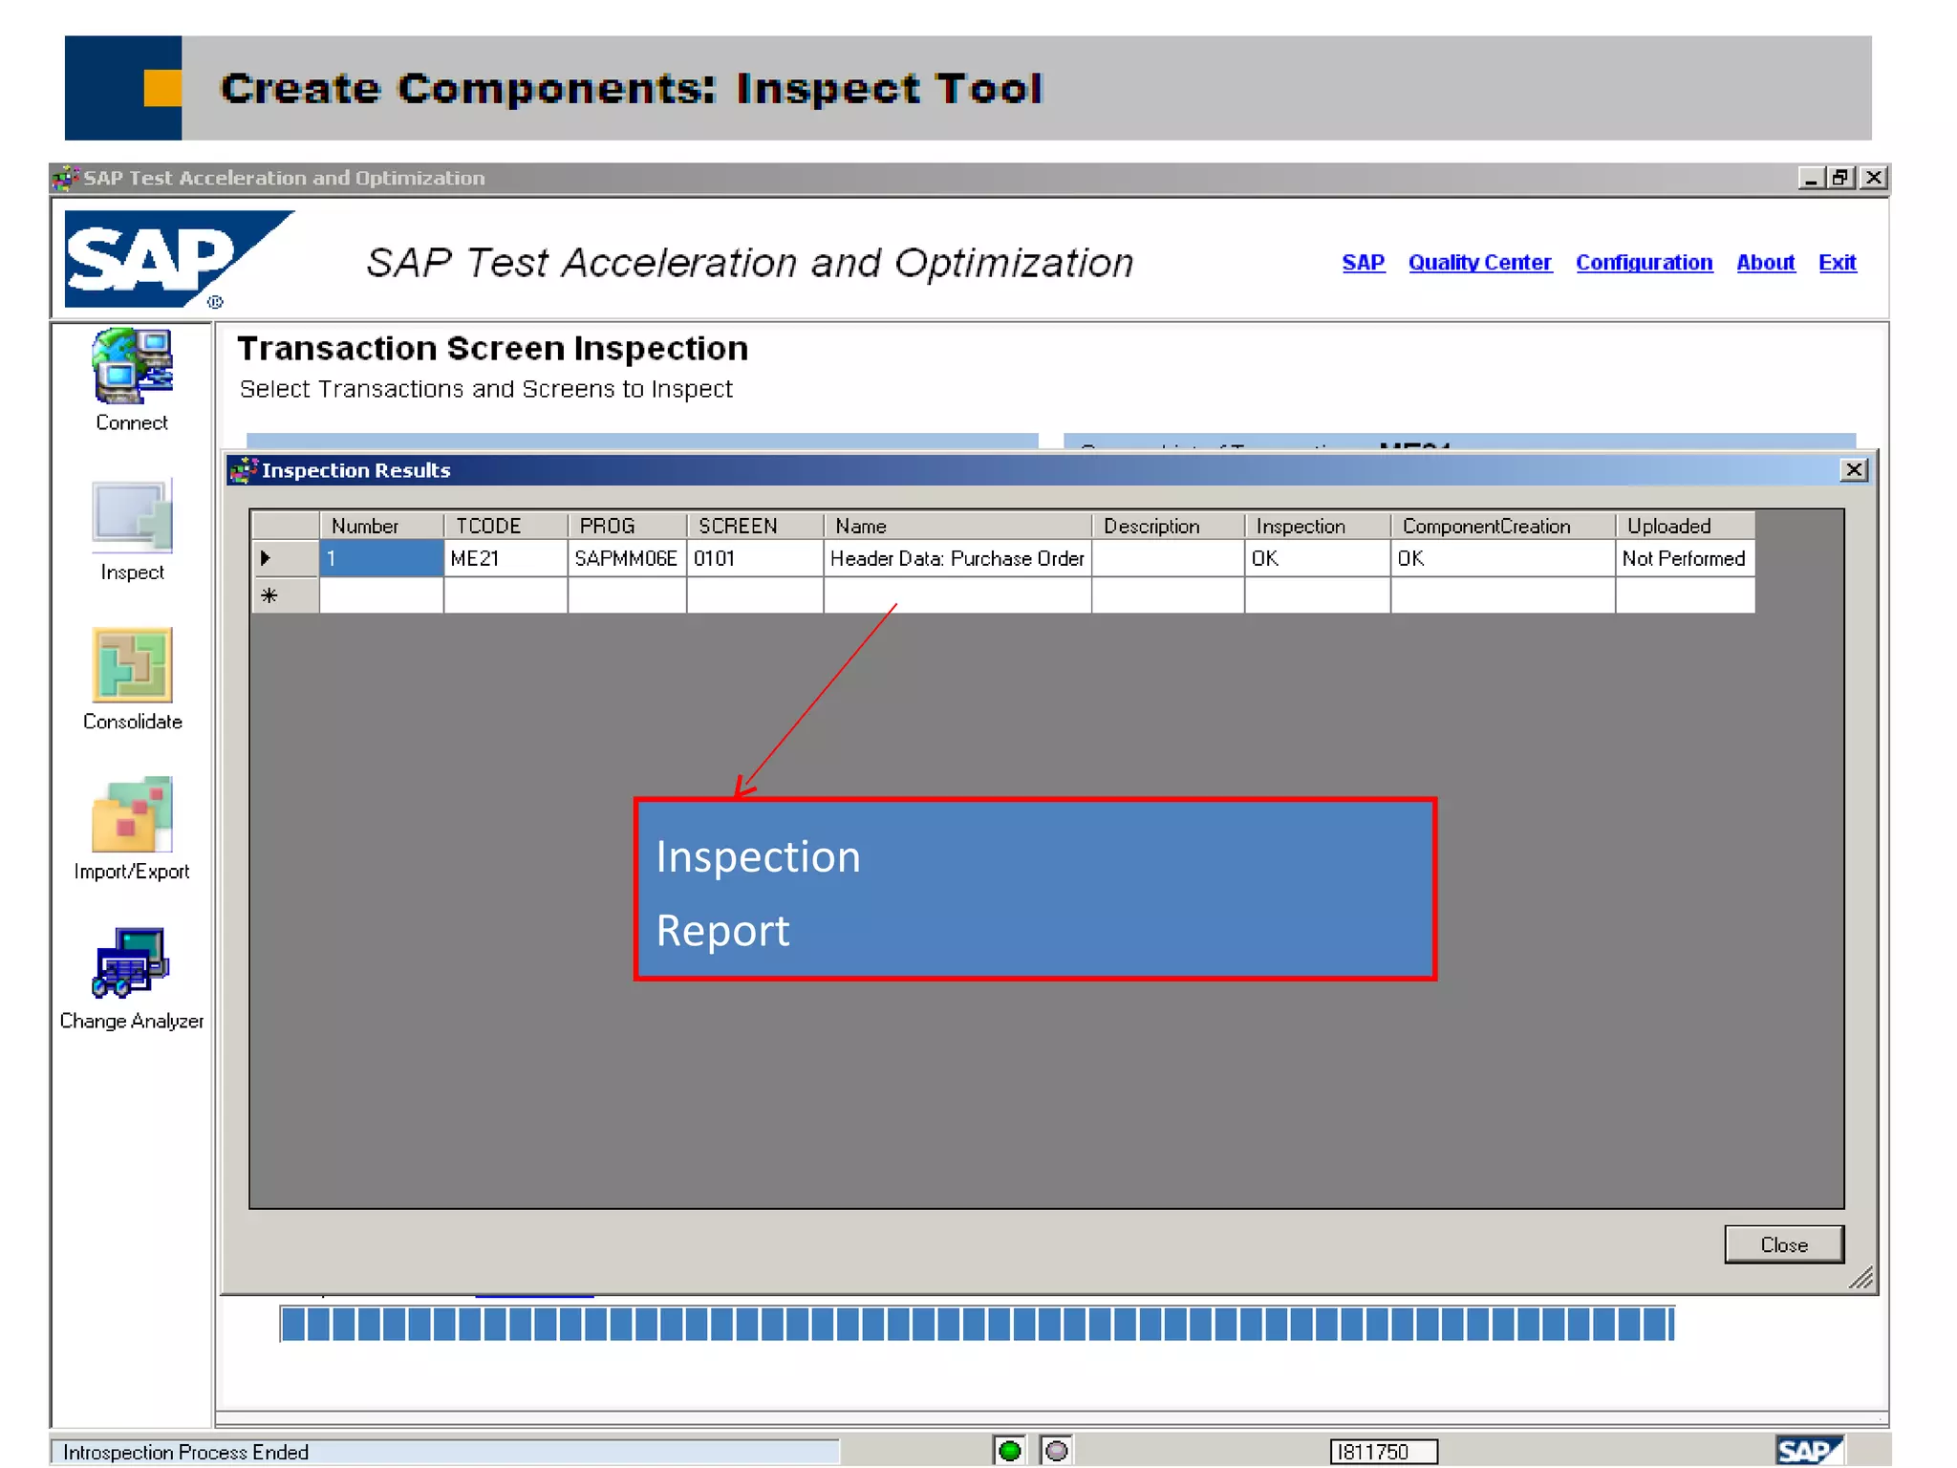Open the Configuration link
1957x1468 pixels.
[x=1644, y=262]
